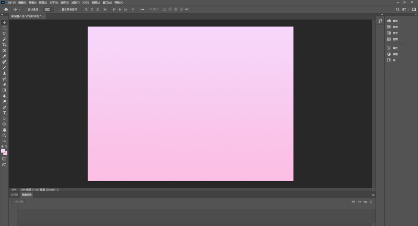This screenshot has width=418, height=226.
Task: Select the Crop tool in the toolbar
Action: click(5, 45)
